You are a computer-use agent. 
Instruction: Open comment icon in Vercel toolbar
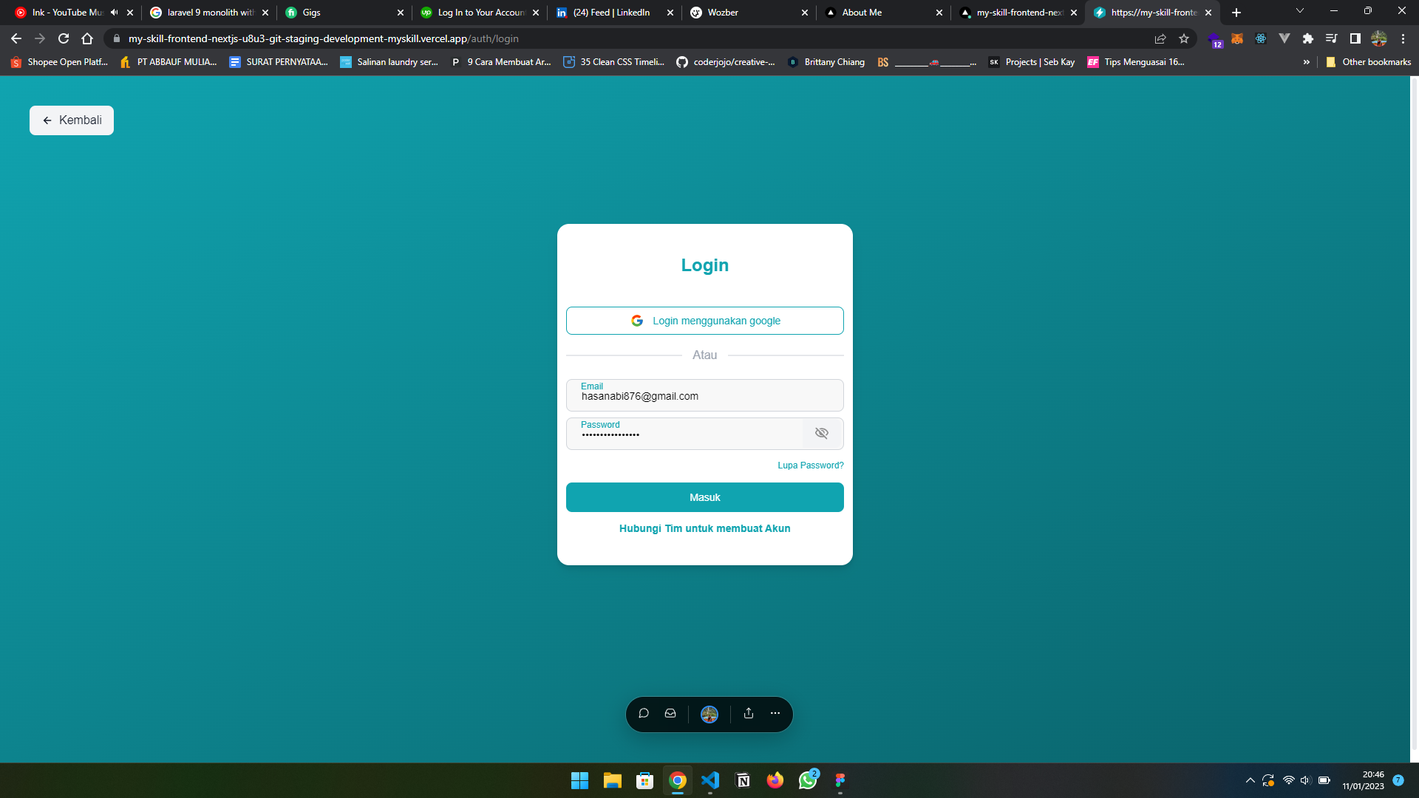pos(644,713)
